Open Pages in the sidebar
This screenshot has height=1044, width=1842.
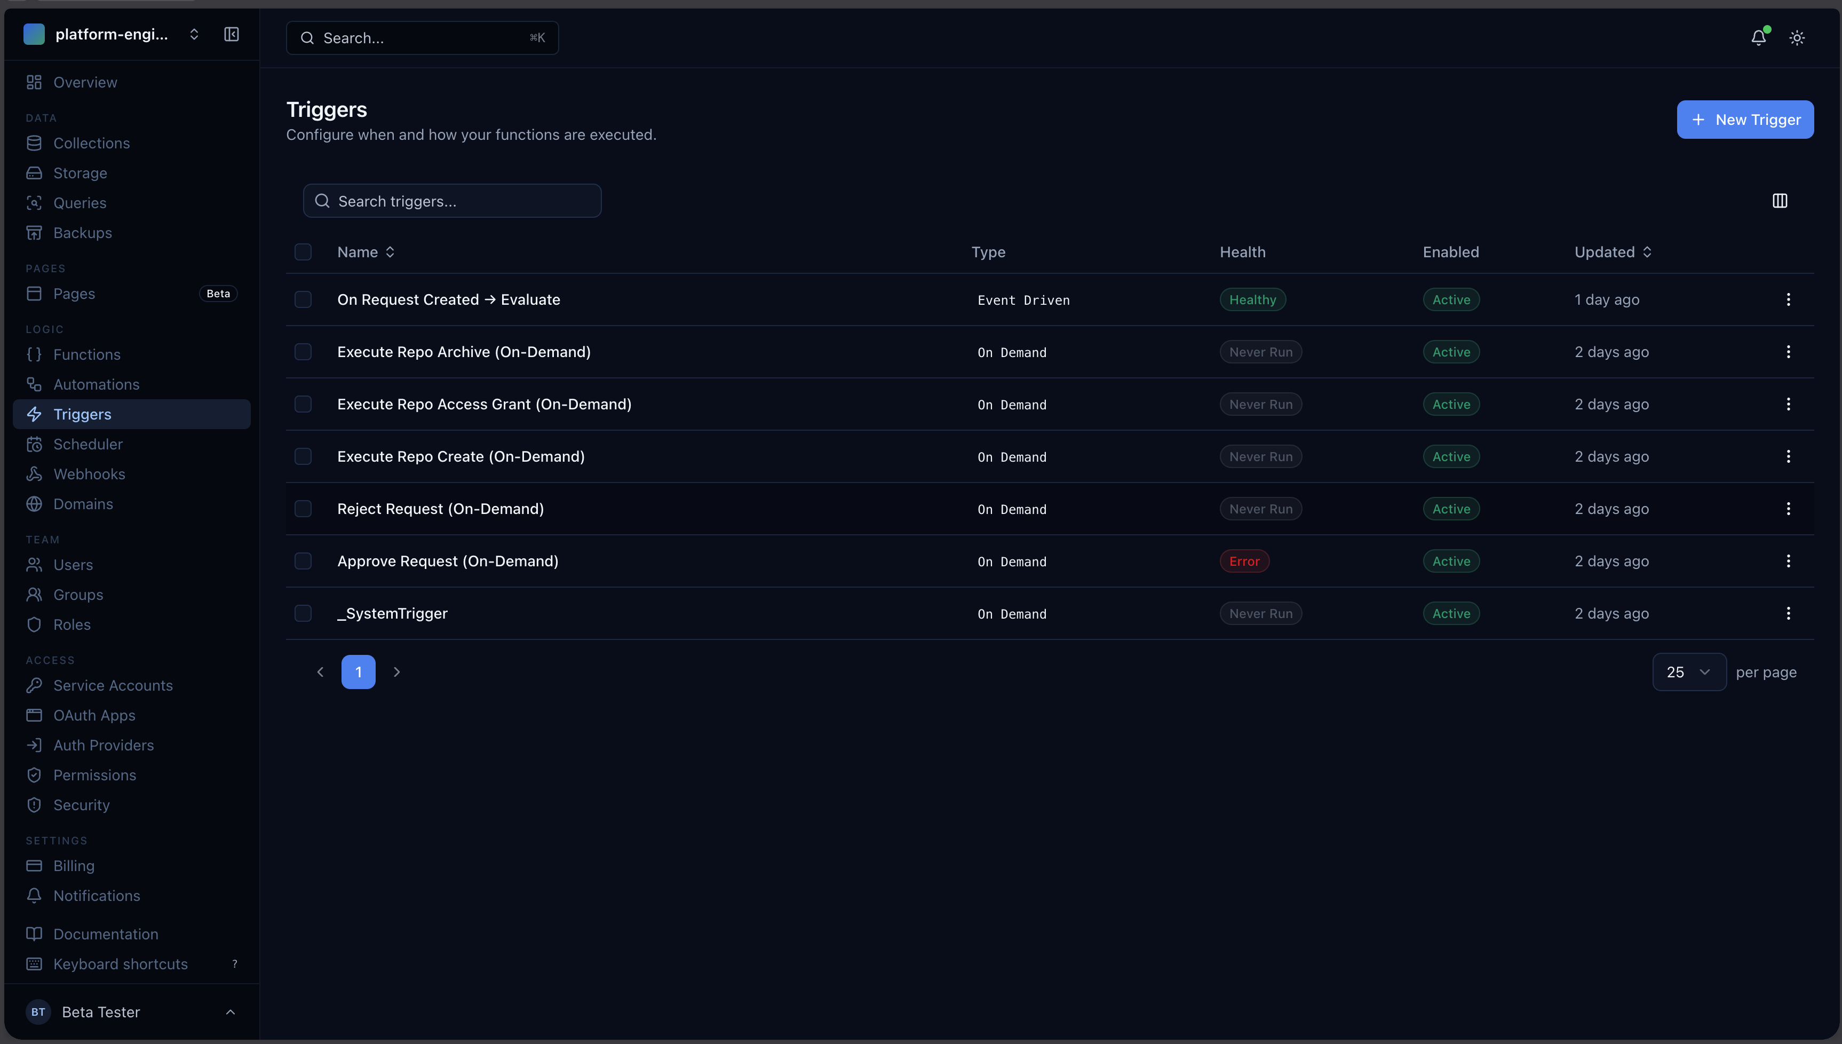coord(132,294)
